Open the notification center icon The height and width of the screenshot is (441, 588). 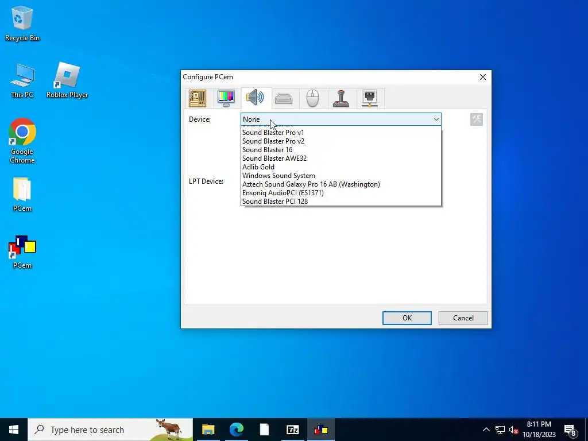[x=570, y=430]
